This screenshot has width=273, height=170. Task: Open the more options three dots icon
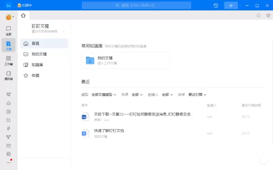(x=9, y=162)
